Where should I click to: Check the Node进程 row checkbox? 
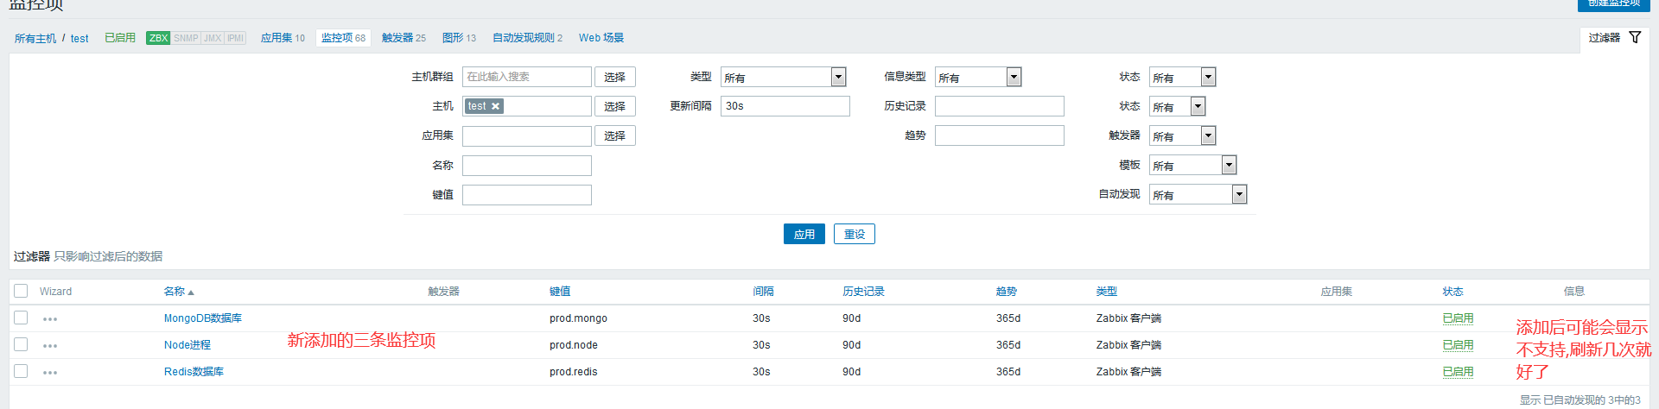(22, 344)
